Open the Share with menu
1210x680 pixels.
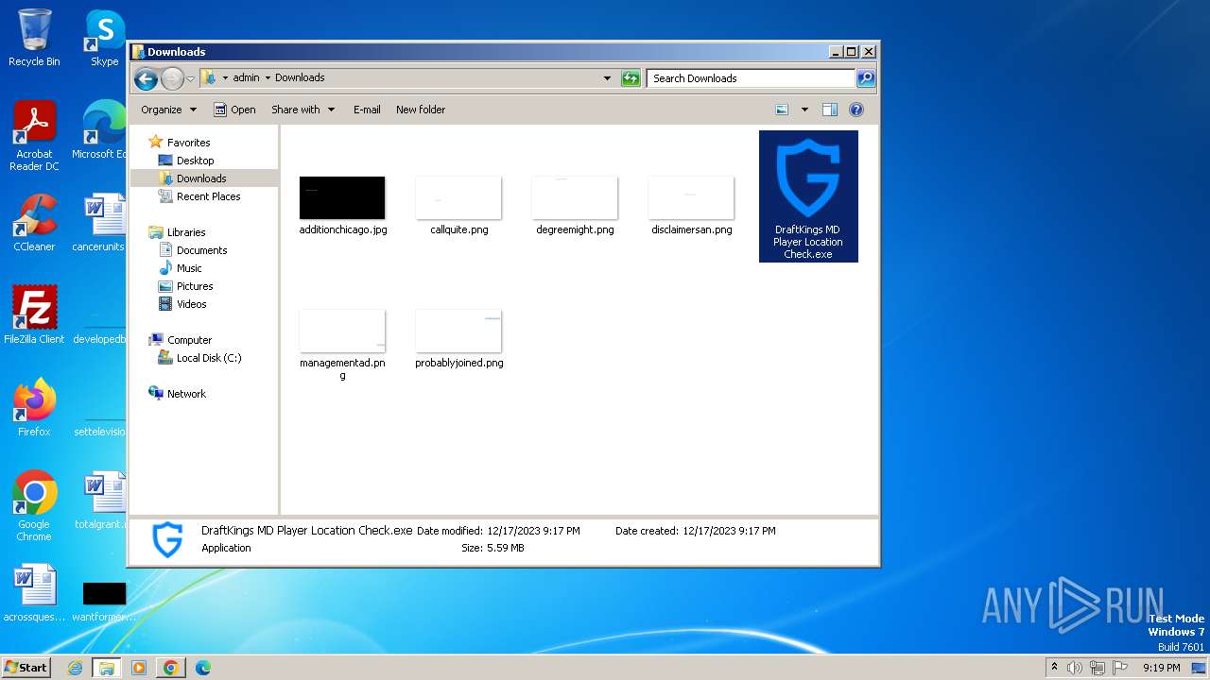(302, 110)
